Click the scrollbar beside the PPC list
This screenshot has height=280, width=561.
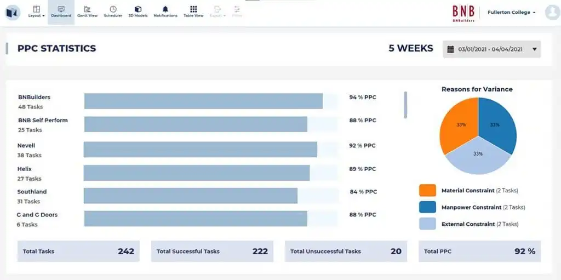coord(405,104)
